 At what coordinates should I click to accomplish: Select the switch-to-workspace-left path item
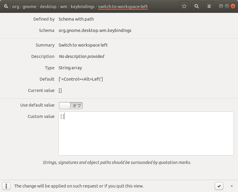pyautogui.click(x=123, y=7)
